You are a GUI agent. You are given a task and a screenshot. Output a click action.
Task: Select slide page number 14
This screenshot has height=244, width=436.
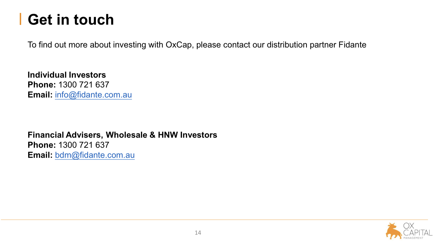pyautogui.click(x=198, y=233)
